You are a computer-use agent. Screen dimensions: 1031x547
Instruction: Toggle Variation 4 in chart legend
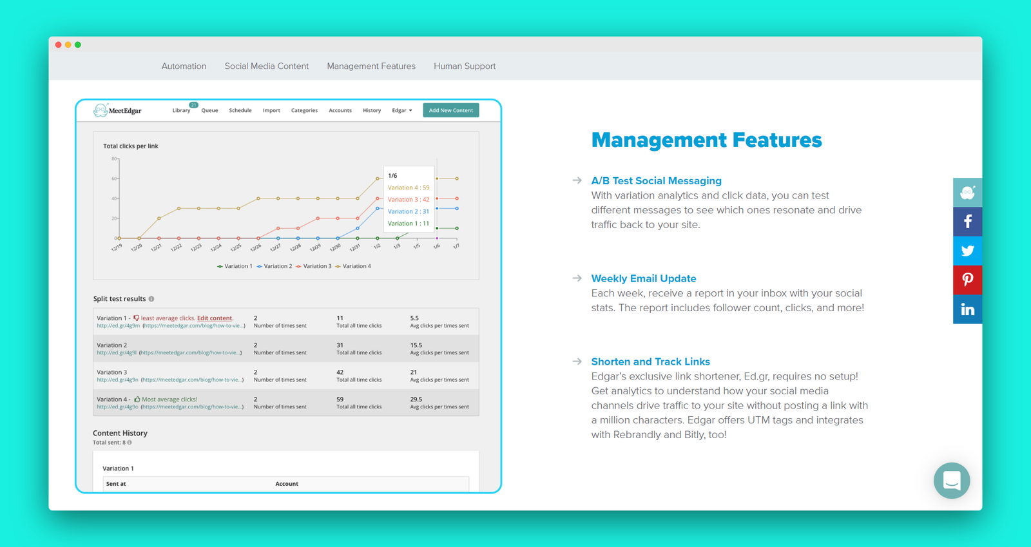tap(353, 266)
